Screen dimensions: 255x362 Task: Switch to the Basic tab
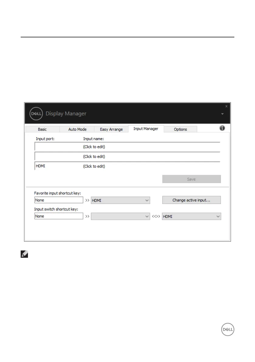(42, 129)
